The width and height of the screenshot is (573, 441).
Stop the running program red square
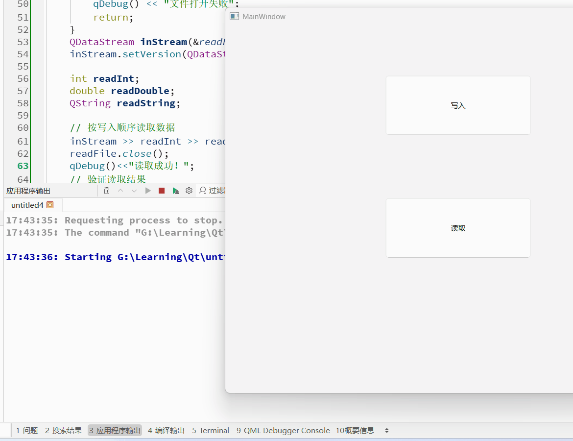tap(162, 191)
